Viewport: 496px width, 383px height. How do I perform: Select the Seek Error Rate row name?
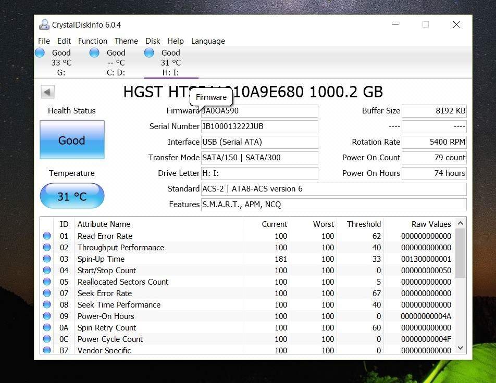pos(105,293)
